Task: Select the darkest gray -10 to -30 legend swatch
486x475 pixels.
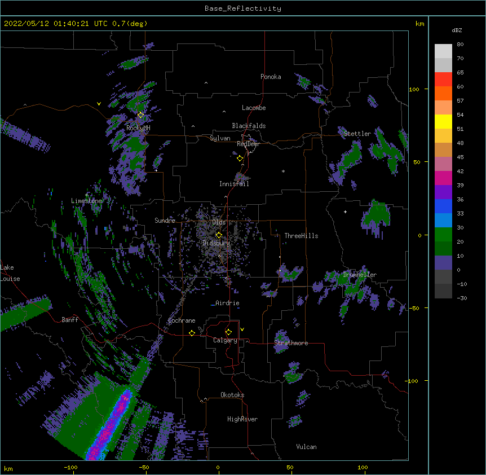Action: [443, 291]
